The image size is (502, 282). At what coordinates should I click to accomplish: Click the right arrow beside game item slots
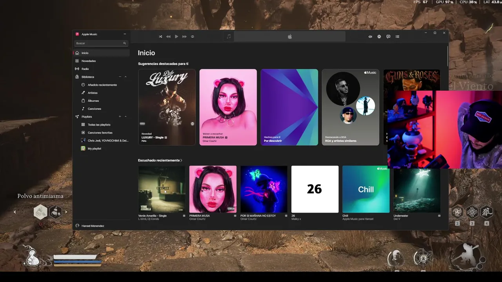click(66, 212)
